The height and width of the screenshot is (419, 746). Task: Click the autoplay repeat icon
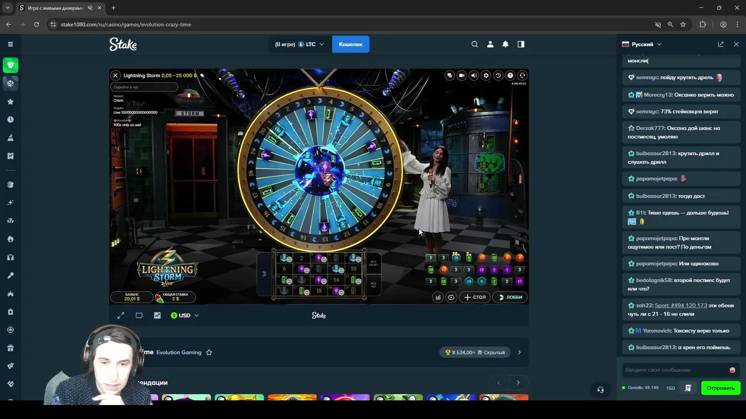[x=451, y=297]
